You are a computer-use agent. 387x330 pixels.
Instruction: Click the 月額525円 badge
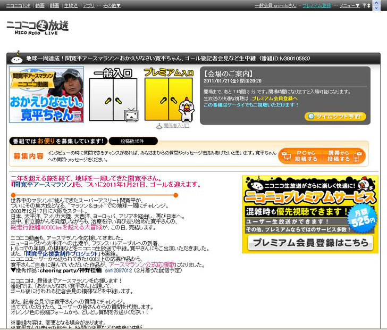click(363, 218)
